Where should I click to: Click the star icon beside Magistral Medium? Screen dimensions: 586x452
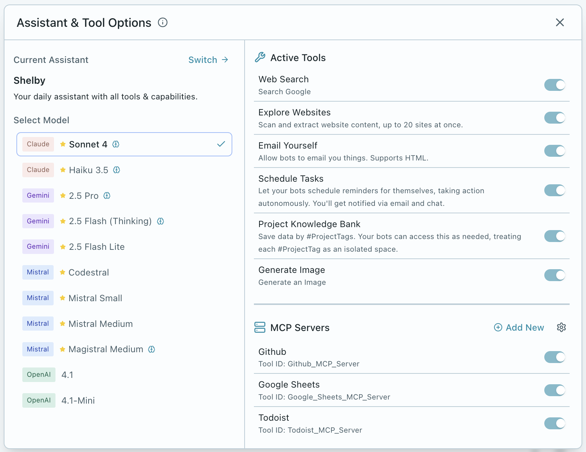coord(63,349)
